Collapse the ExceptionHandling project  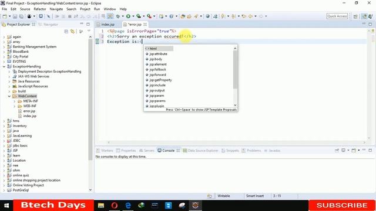pos(4,66)
